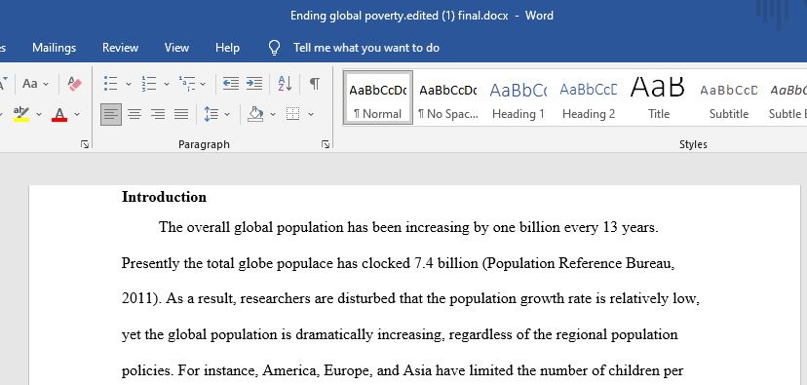Click the Line and Paragraph Spacing icon

[x=211, y=114]
